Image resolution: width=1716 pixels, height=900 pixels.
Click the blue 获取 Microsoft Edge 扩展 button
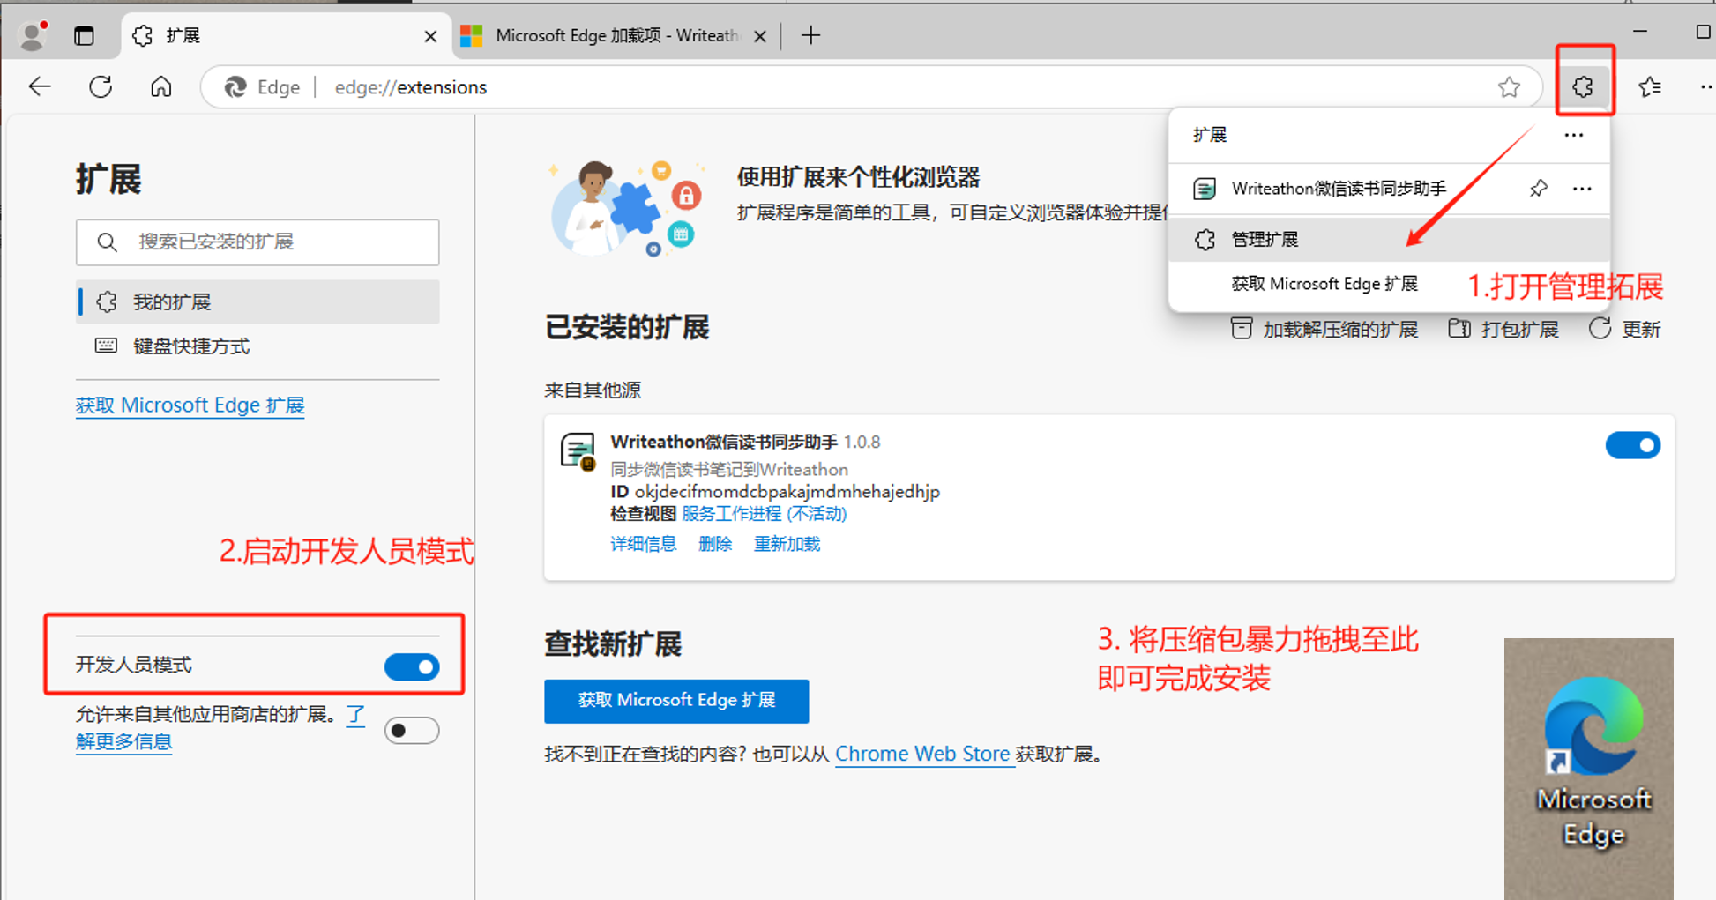pyautogui.click(x=676, y=701)
